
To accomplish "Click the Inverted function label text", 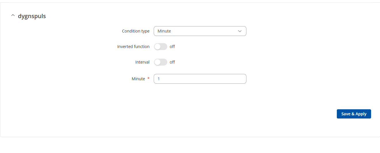I will tap(133, 47).
